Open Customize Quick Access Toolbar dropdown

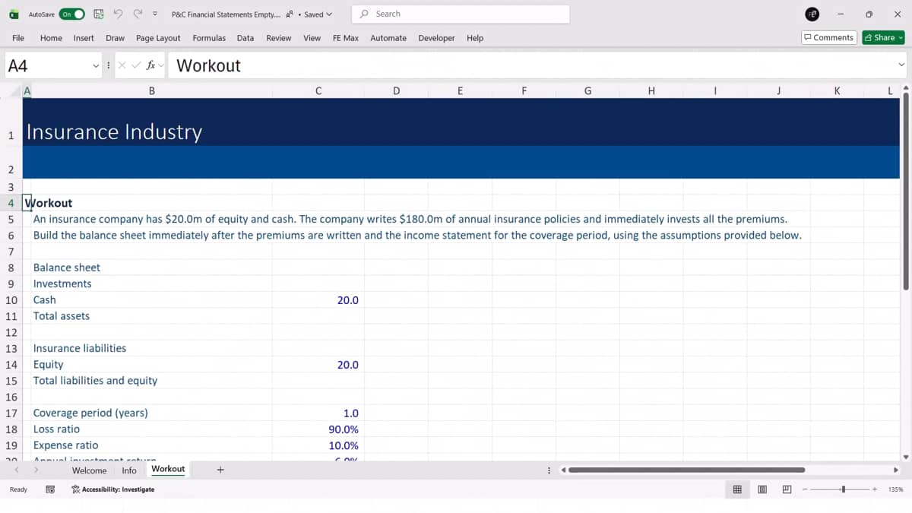155,14
